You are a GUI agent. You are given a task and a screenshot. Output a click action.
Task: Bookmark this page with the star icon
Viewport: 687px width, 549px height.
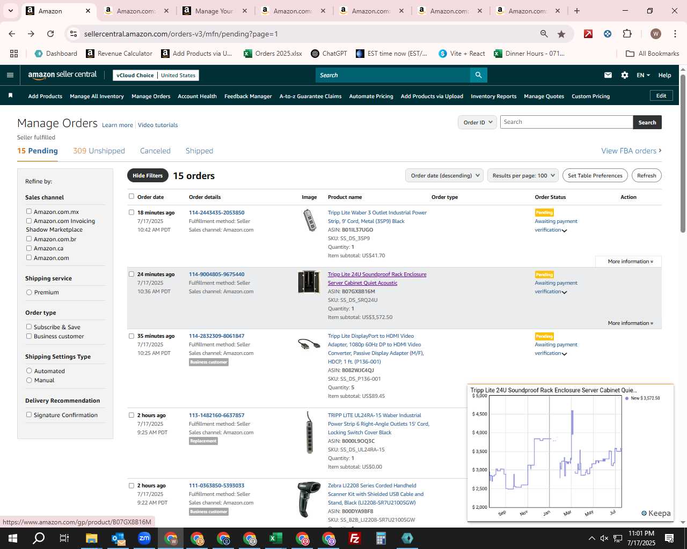(x=561, y=34)
